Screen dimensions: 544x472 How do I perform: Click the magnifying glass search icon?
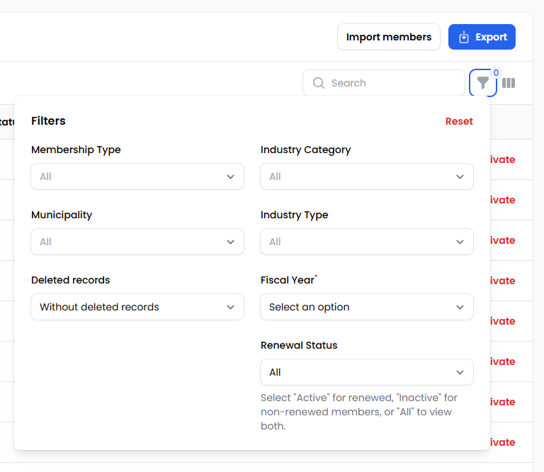319,83
